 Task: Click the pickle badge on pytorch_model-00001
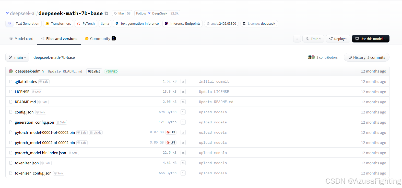click(96, 133)
